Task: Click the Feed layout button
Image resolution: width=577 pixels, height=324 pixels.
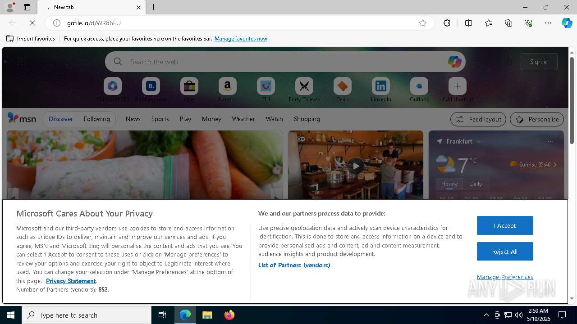Action: pos(478,119)
